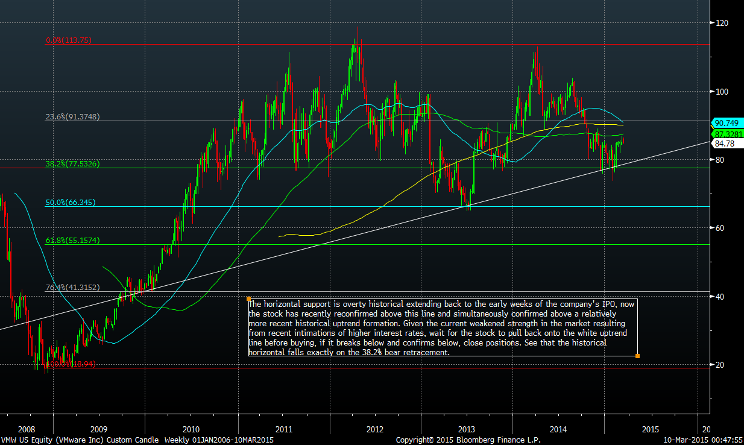This screenshot has width=744, height=445.
Task: Select the white diagonal uptrend line
Action: [x=355, y=235]
